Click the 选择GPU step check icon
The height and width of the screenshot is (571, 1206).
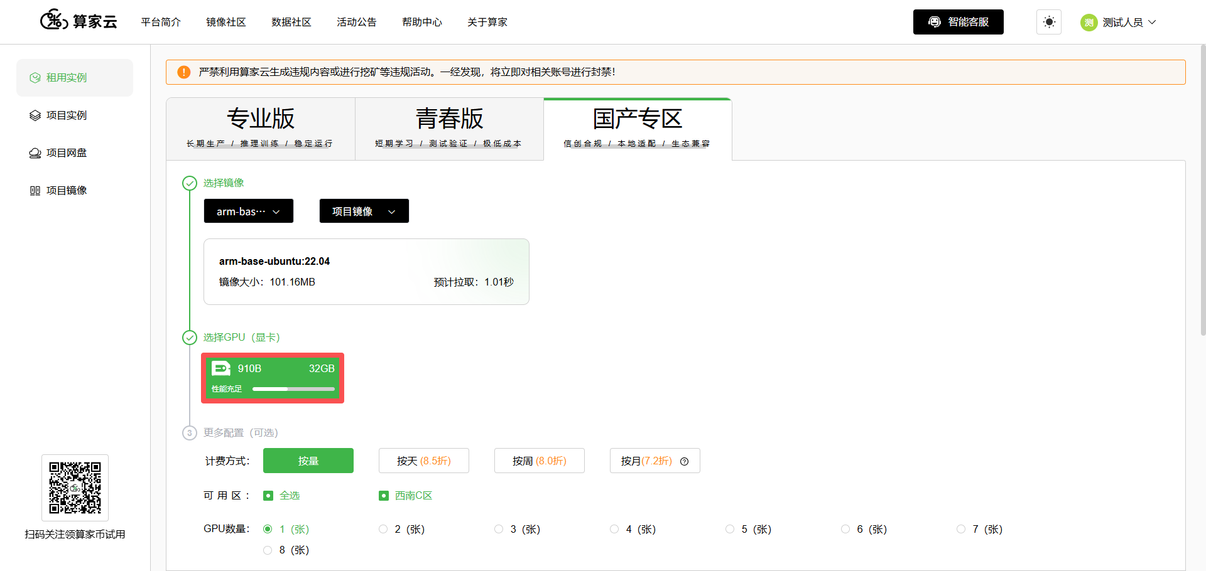pyautogui.click(x=190, y=338)
